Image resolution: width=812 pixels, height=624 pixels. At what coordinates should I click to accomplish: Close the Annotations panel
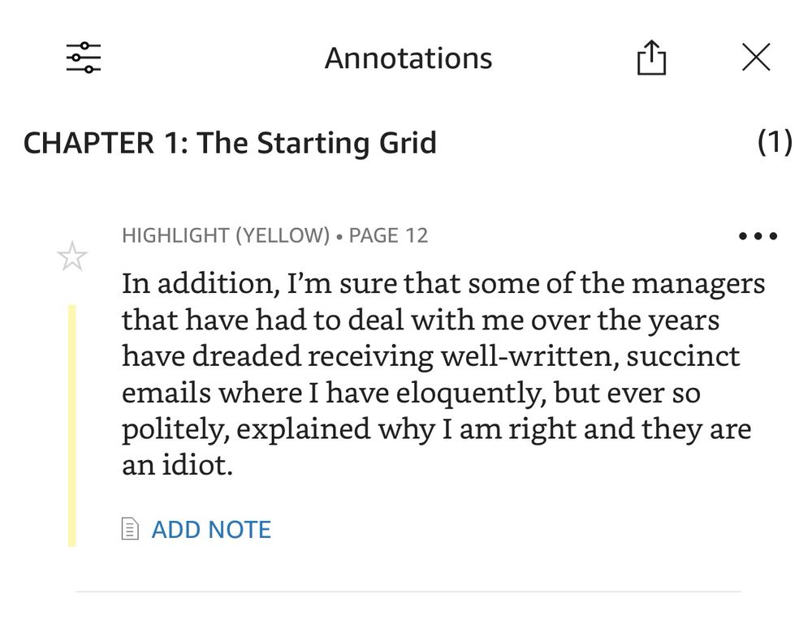(x=755, y=57)
